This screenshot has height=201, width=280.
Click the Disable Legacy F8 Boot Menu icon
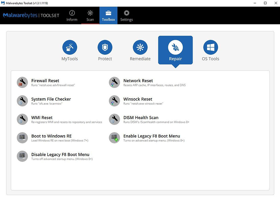pos(22,156)
